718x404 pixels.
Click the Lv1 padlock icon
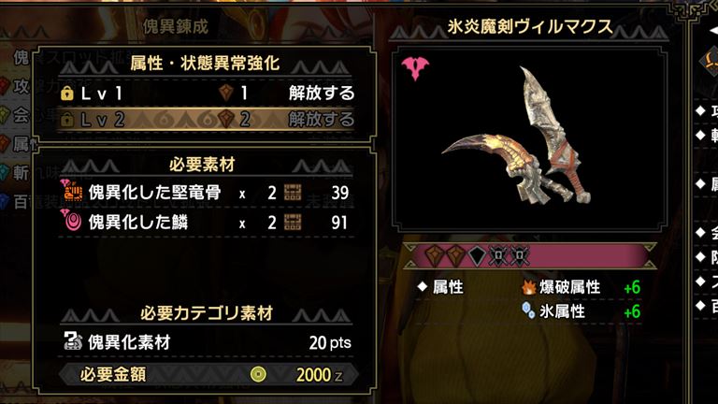tap(67, 94)
